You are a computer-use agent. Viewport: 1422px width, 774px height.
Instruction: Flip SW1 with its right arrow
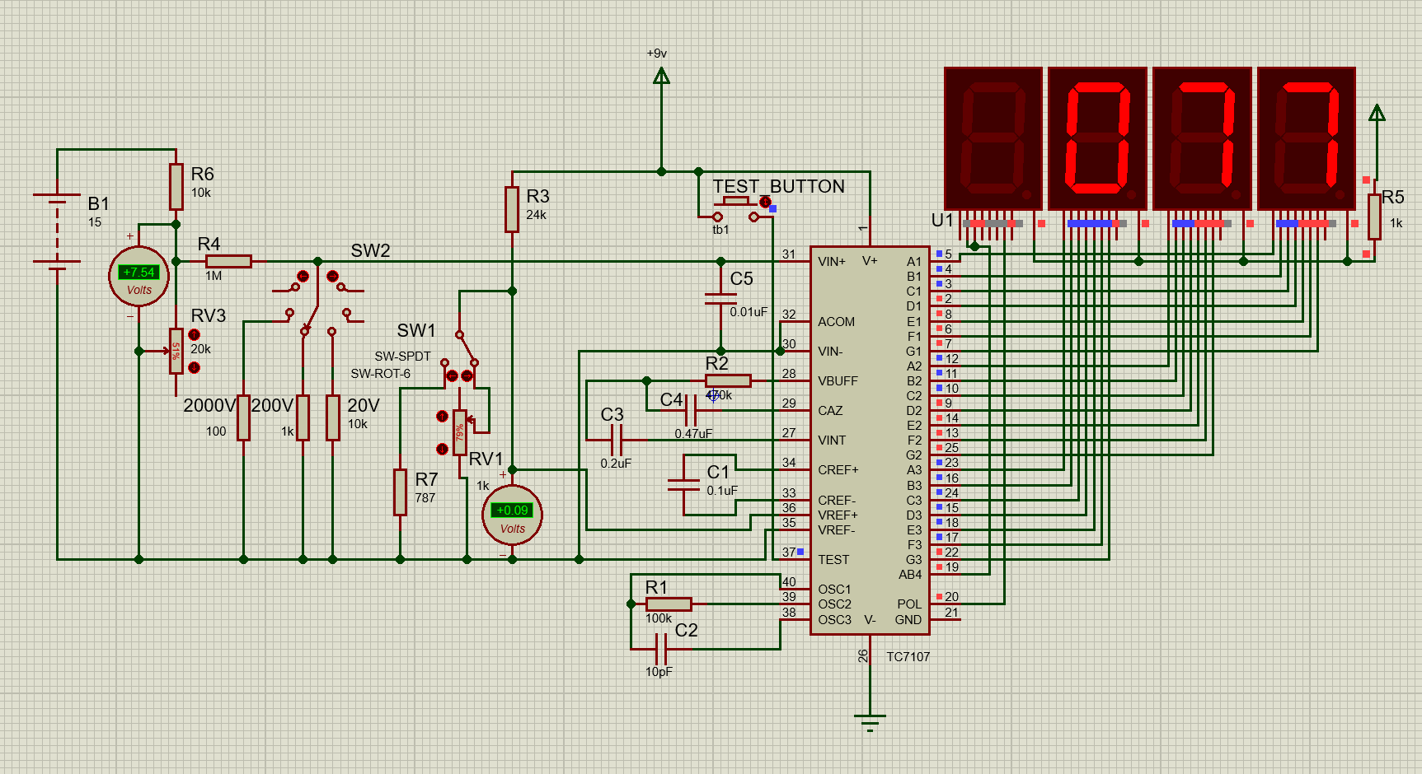tap(467, 375)
